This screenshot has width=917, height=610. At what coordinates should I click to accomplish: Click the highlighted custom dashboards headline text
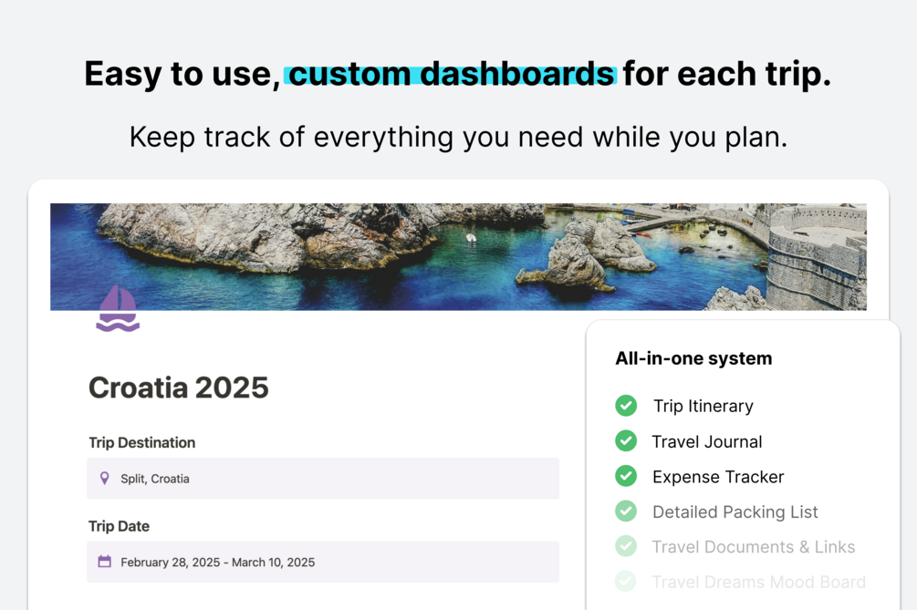click(451, 74)
